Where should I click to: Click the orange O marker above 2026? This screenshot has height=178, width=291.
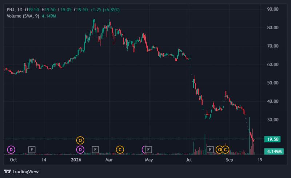[80, 140]
